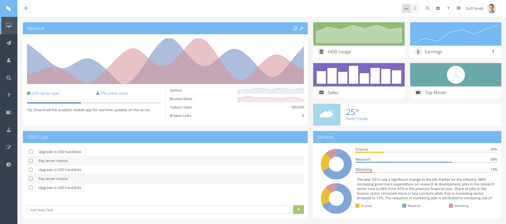The image size is (506, 224).
Task: Open the user profile sidebar icon
Action: pos(9,60)
